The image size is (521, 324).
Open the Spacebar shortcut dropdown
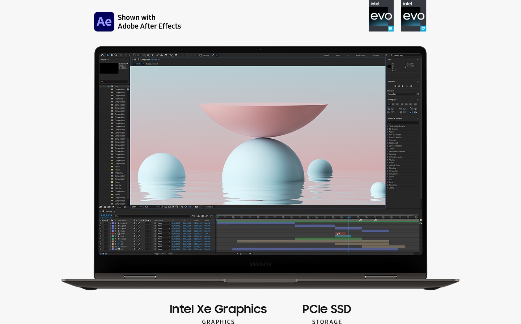[x=401, y=94]
